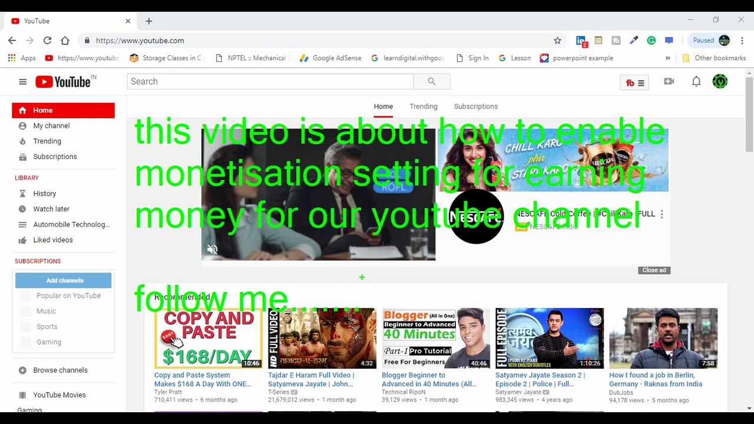Open the Storage Classes in C bookmark

(x=167, y=58)
